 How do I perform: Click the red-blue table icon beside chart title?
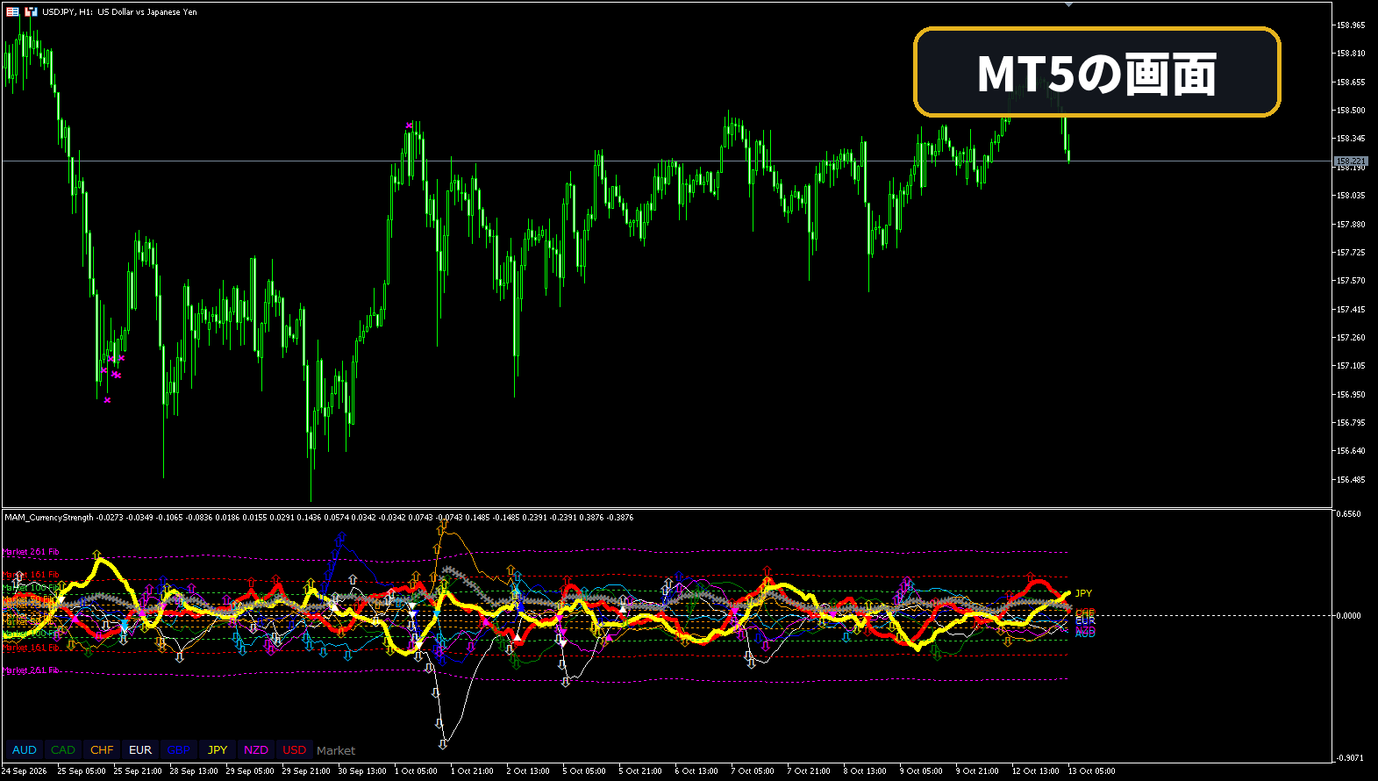pyautogui.click(x=12, y=12)
